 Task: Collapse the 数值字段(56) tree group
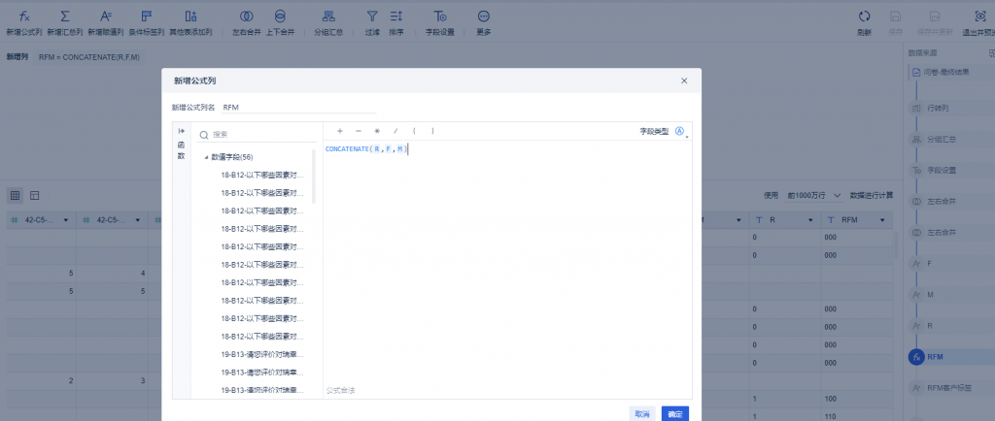[206, 157]
